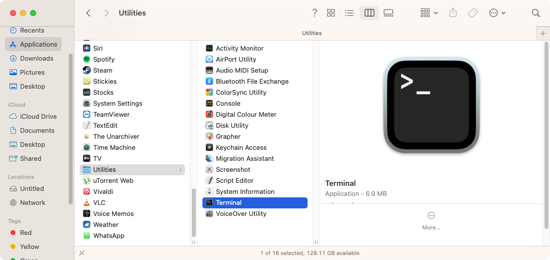Open the Group By dropdown
This screenshot has height=260, width=550.
click(429, 13)
